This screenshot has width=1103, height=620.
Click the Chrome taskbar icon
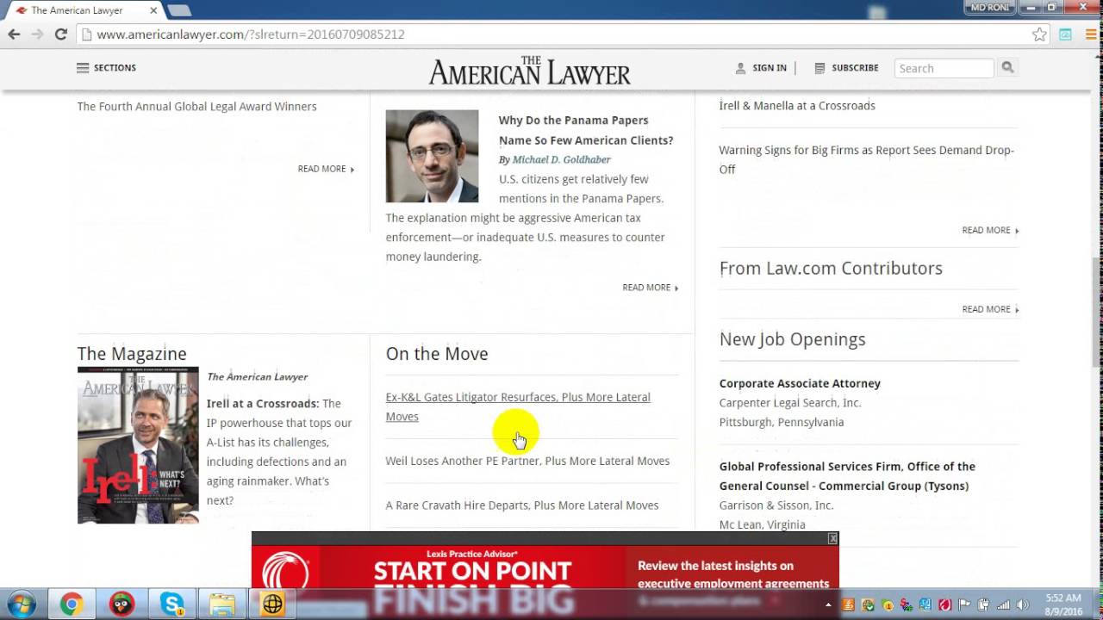tap(72, 604)
